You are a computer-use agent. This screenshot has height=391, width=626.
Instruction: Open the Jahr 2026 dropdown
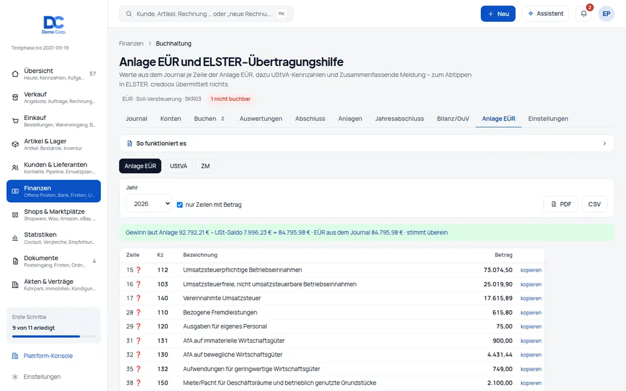click(149, 203)
